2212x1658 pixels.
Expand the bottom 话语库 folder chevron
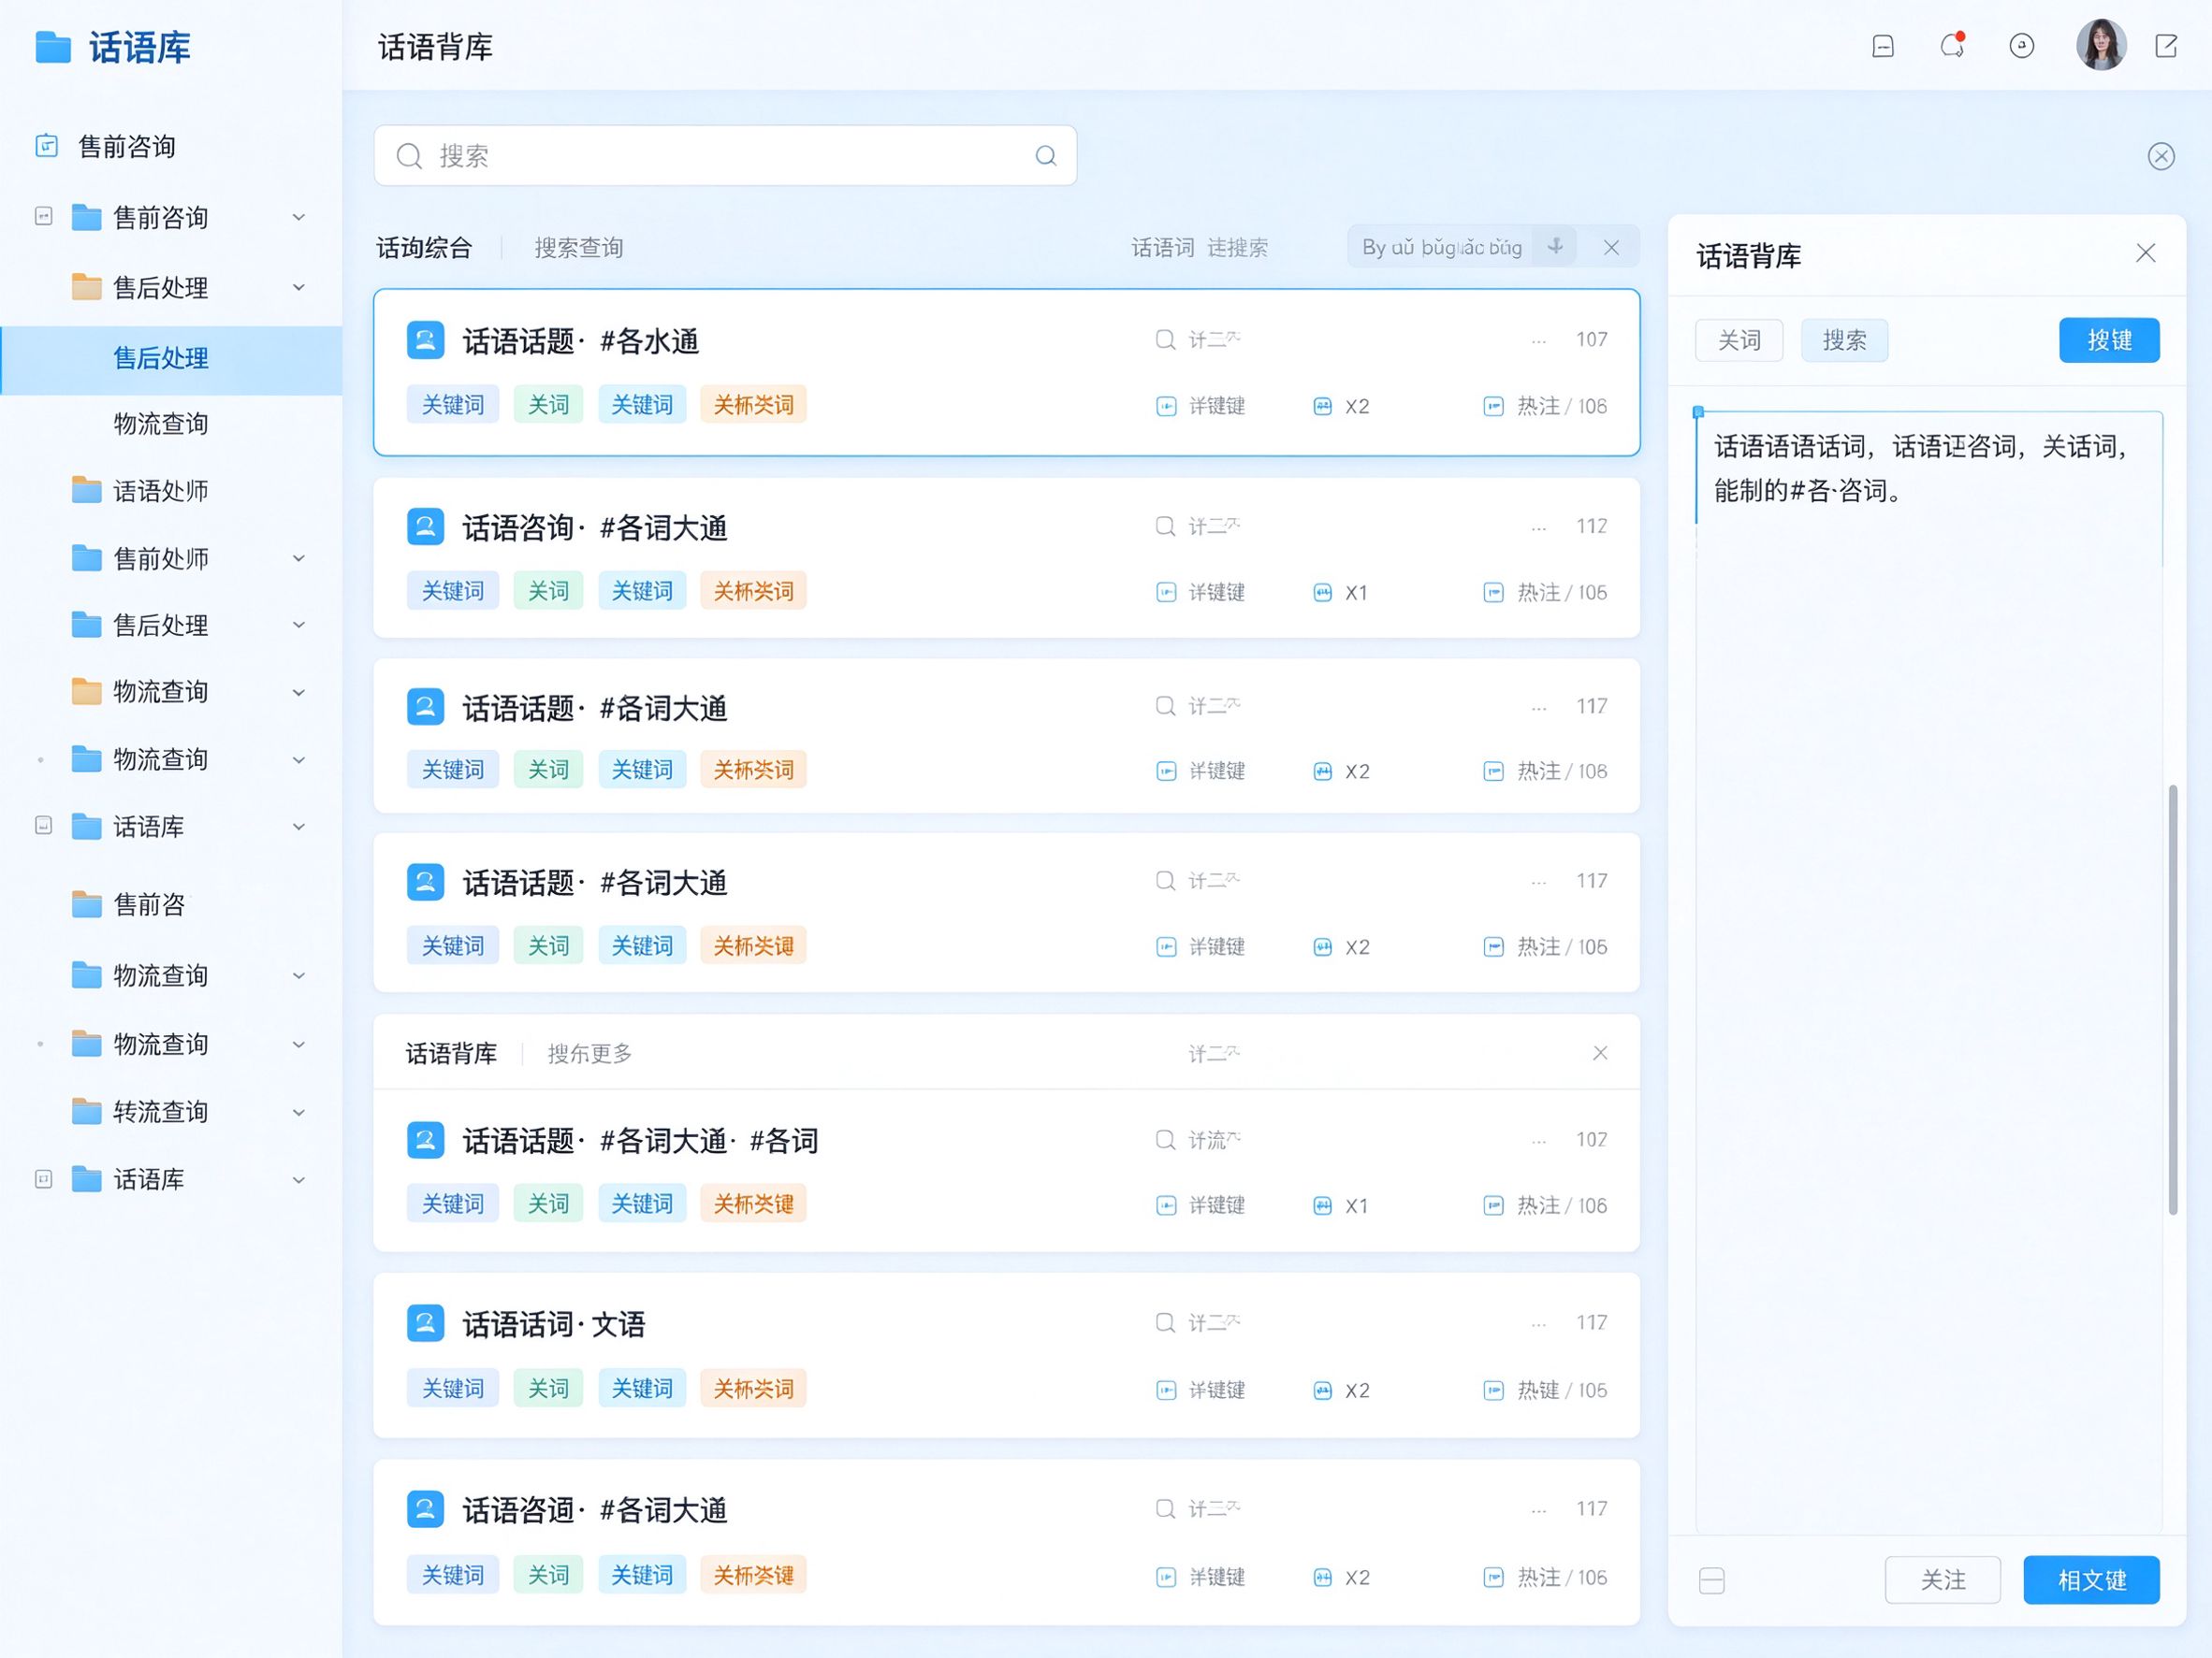(x=298, y=1179)
